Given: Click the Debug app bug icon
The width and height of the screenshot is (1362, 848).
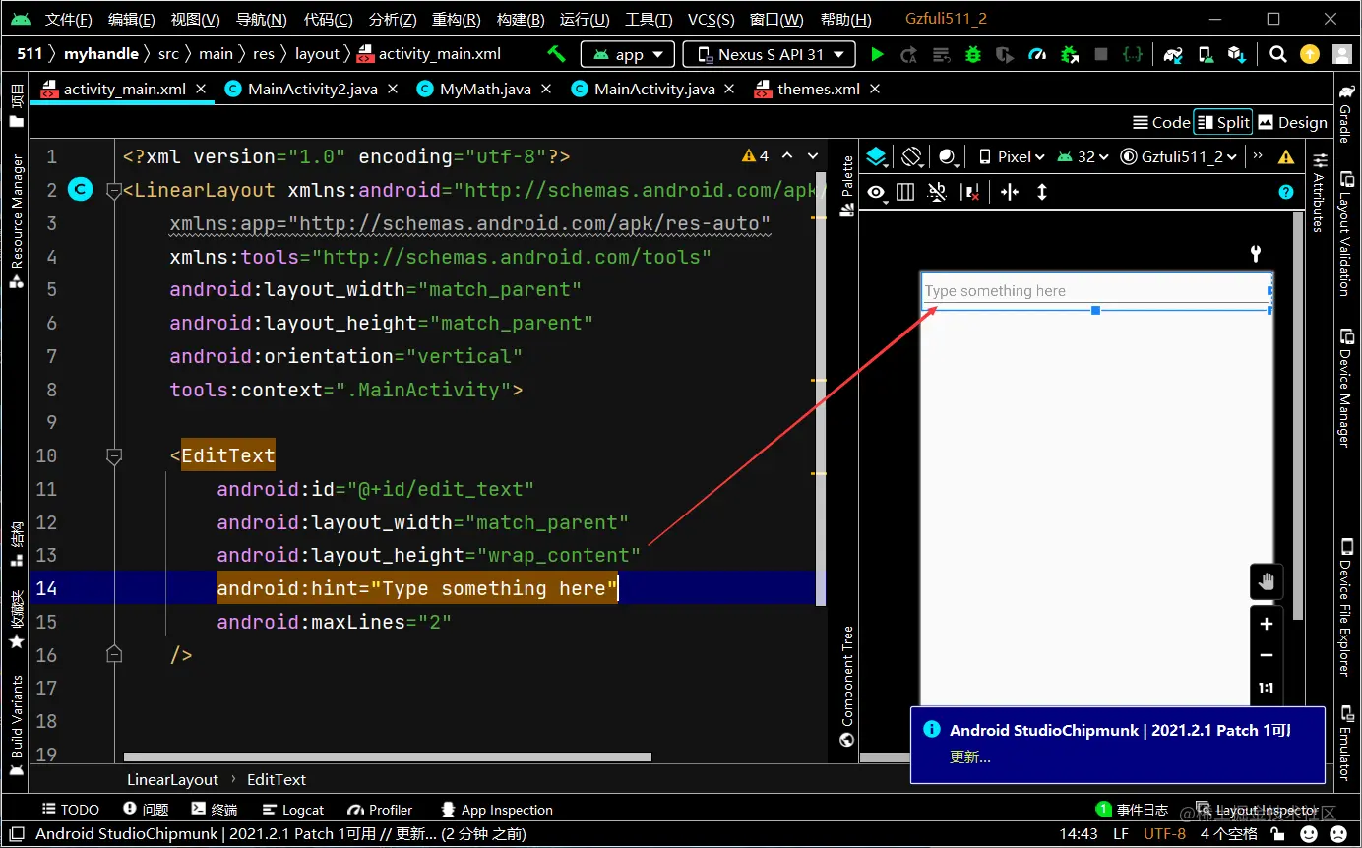Looking at the screenshot, I should pyautogui.click(x=973, y=55).
